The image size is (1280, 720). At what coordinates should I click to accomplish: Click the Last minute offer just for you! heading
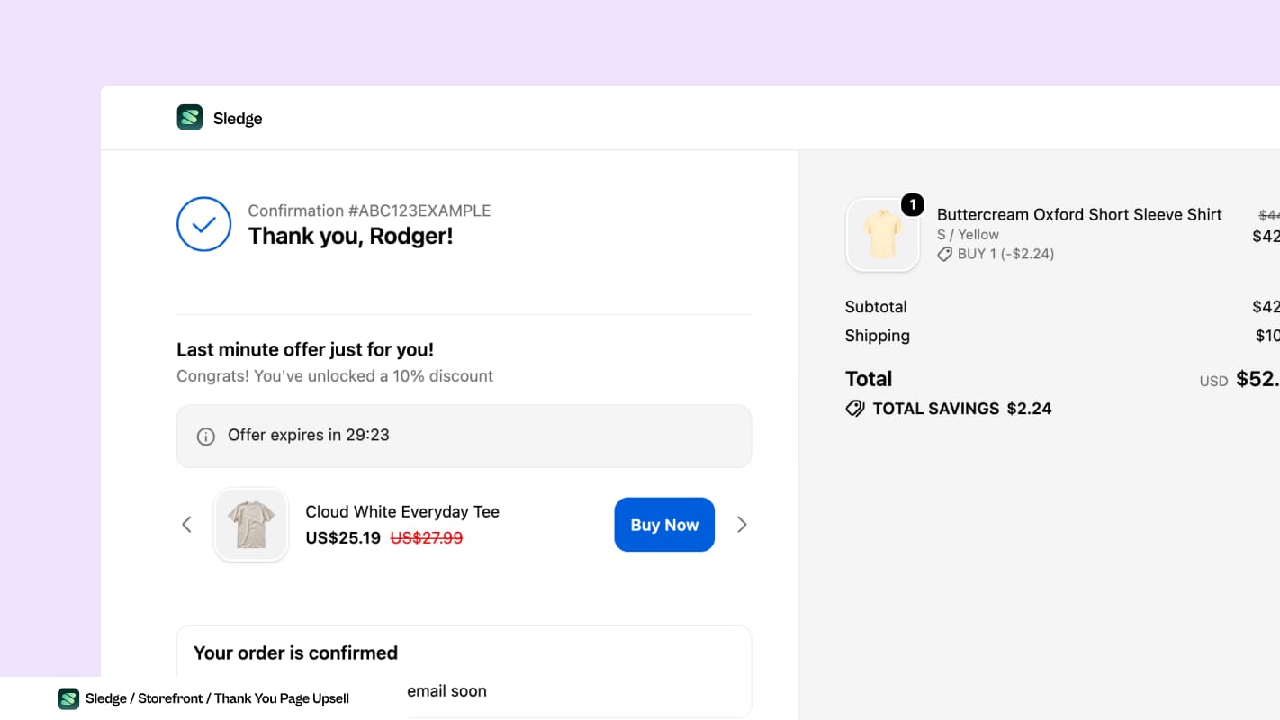[x=305, y=349]
